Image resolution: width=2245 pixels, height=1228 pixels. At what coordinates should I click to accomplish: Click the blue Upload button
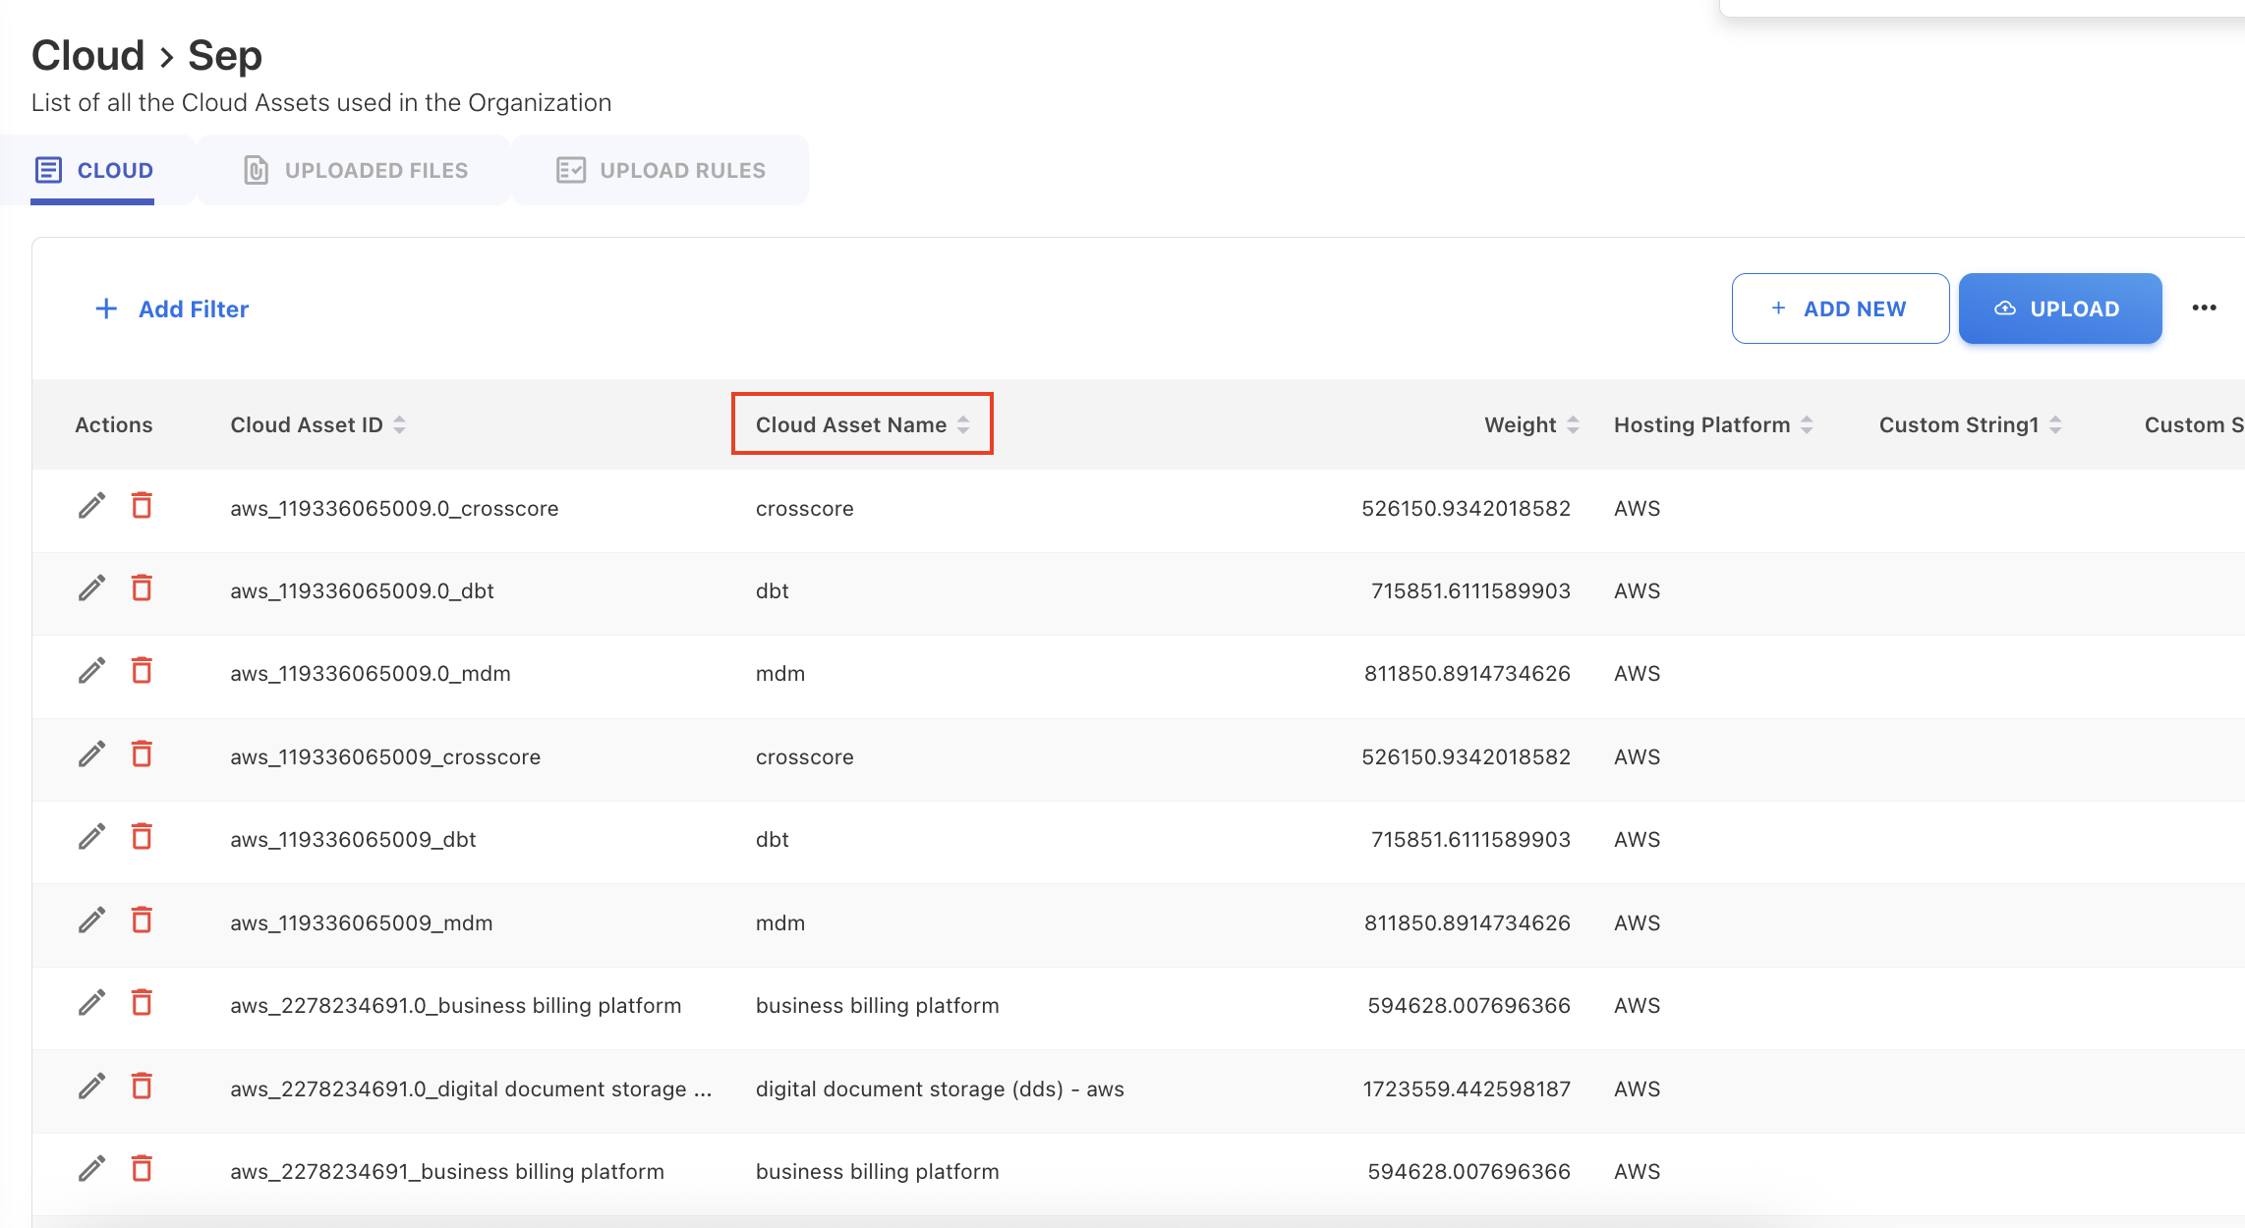point(2059,308)
